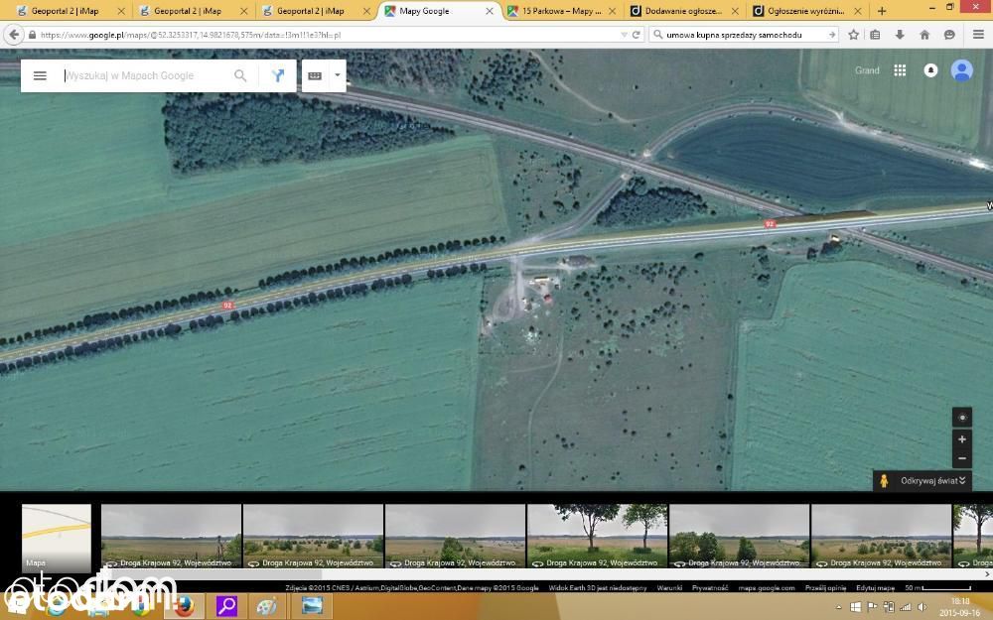Show my location on the map
This screenshot has width=993, height=620.
click(x=962, y=418)
